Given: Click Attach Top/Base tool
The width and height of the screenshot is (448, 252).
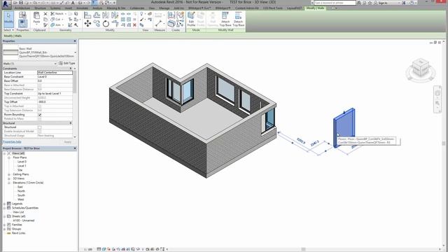Looking at the screenshot, I should tap(225, 20).
